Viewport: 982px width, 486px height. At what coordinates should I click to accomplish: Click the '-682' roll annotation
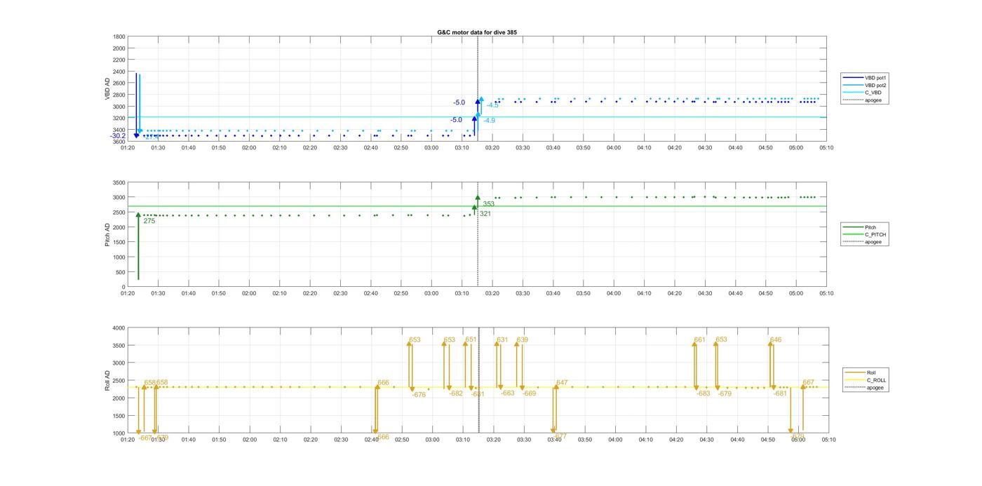click(x=456, y=393)
